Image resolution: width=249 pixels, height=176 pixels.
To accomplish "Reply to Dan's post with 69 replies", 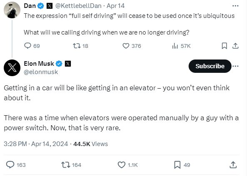I will pyautogui.click(x=32, y=46).
